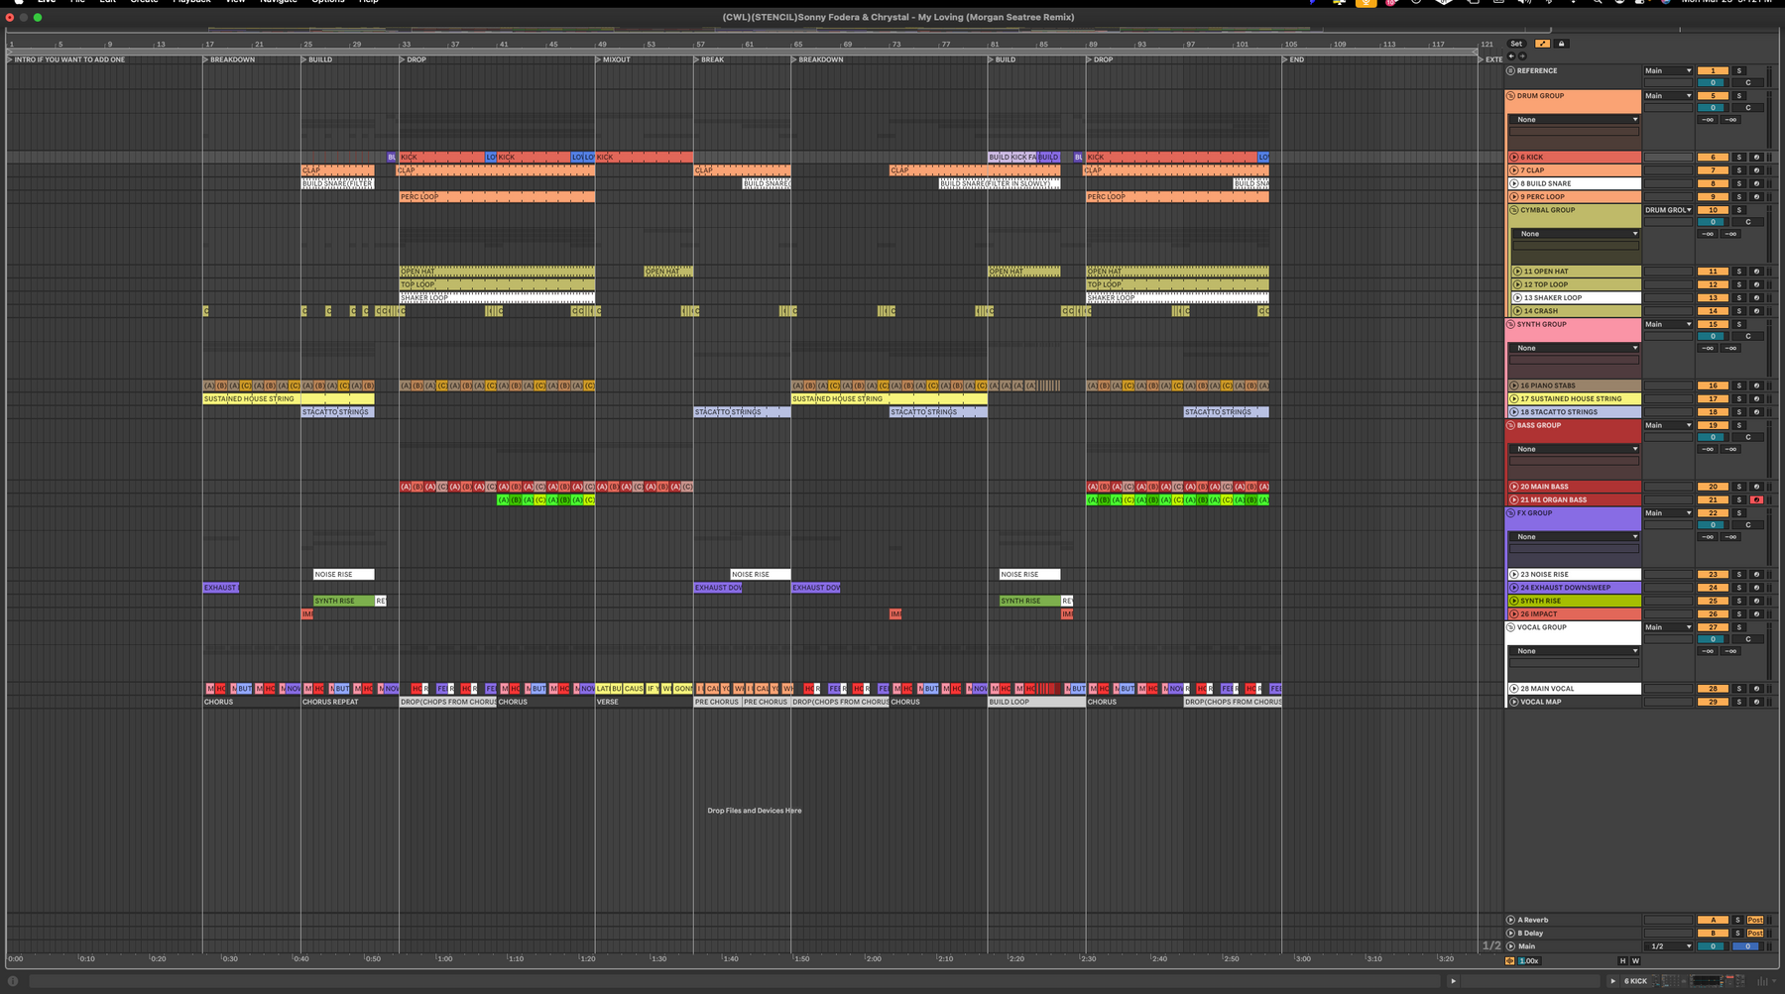Image resolution: width=1785 pixels, height=994 pixels.
Task: Unfold the 8 BUILD SNARE track arrow
Action: [1514, 183]
